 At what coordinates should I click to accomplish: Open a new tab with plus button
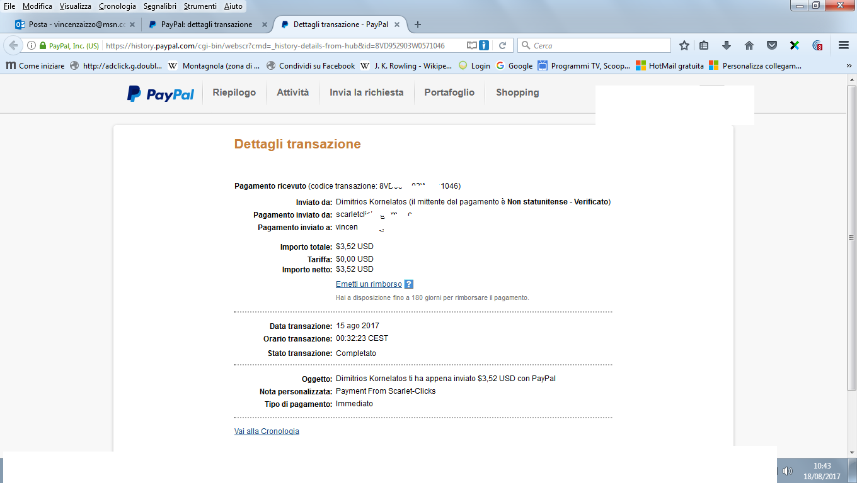click(417, 25)
